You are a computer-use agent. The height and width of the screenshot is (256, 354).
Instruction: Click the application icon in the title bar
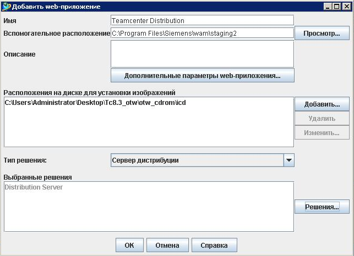(6, 7)
